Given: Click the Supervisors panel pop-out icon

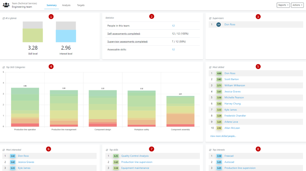Looking at the screenshot, I should (210, 18).
